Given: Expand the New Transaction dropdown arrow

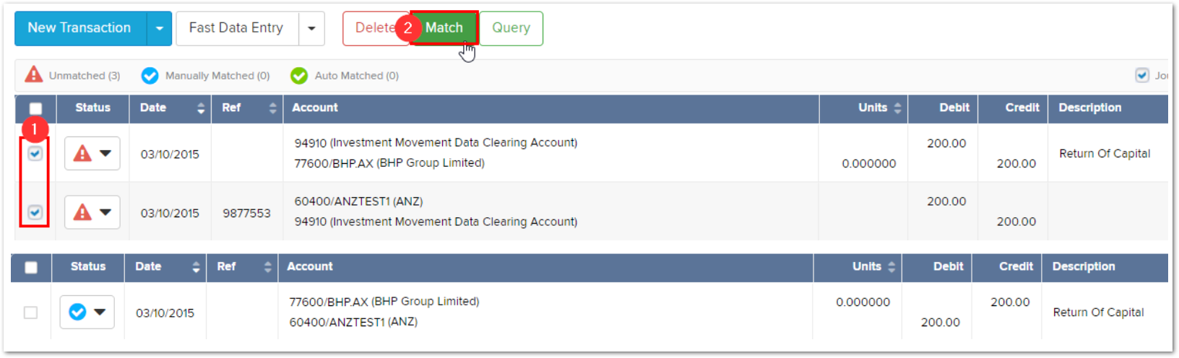Looking at the screenshot, I should [159, 29].
